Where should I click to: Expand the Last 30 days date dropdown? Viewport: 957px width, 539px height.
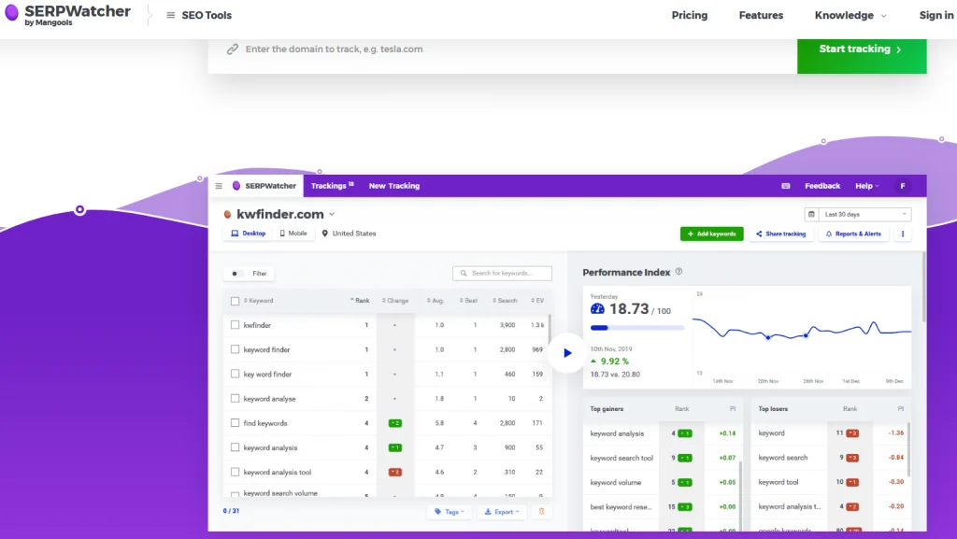pyautogui.click(x=857, y=214)
